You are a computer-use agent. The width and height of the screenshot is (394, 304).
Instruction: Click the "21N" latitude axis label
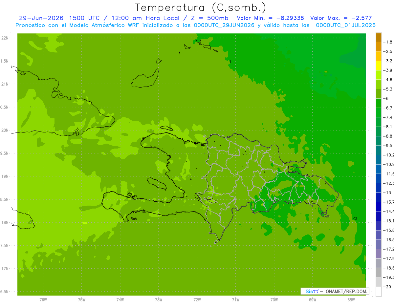[x=6, y=84]
